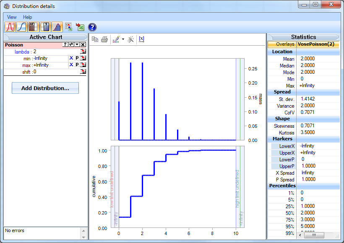
Task: Click the select cell range toolbar icon
Action: click(x=69, y=27)
